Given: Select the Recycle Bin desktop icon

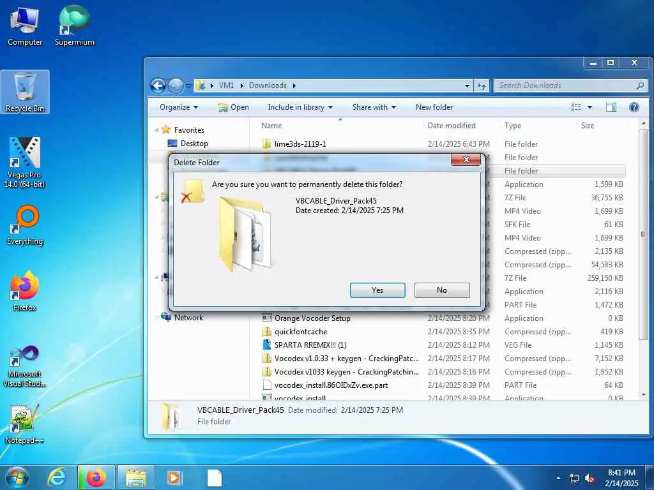Looking at the screenshot, I should 25,92.
